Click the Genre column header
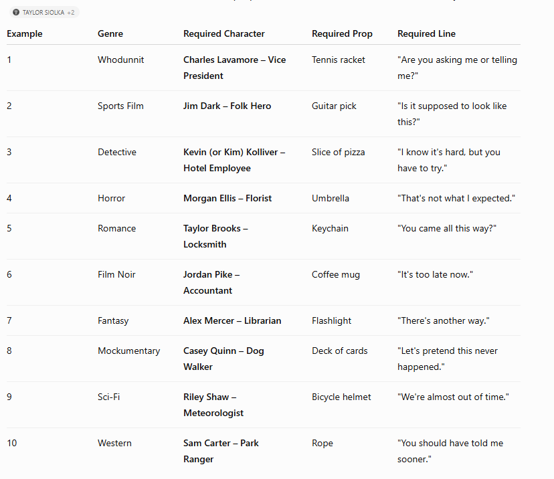Viewport: 554px width, 479px height. tap(110, 33)
